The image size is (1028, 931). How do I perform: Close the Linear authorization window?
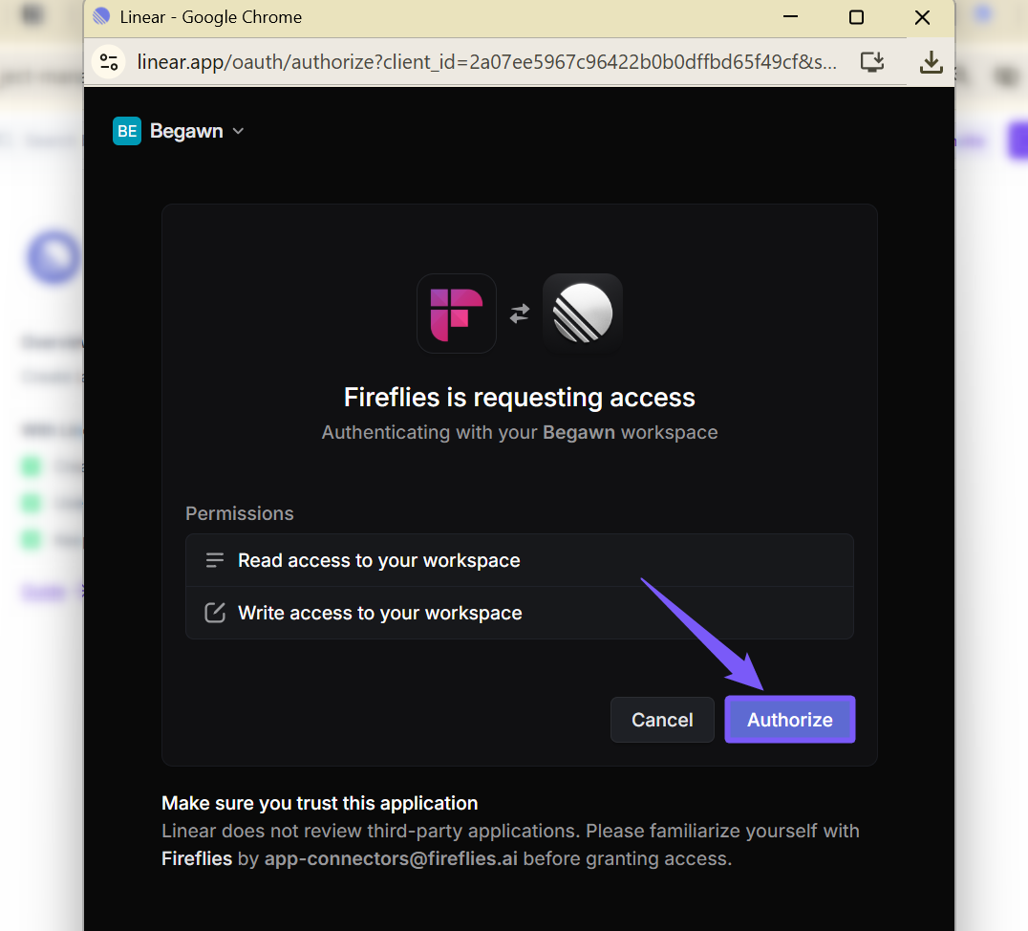coord(922,17)
